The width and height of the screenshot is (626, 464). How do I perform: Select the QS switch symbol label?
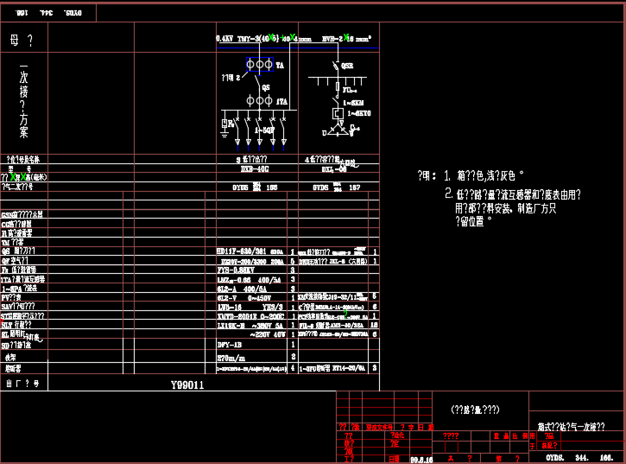[266, 87]
